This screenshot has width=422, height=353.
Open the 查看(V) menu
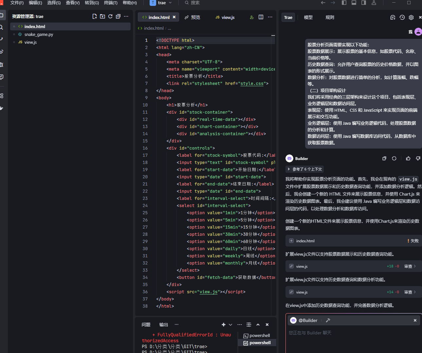coord(73,3)
